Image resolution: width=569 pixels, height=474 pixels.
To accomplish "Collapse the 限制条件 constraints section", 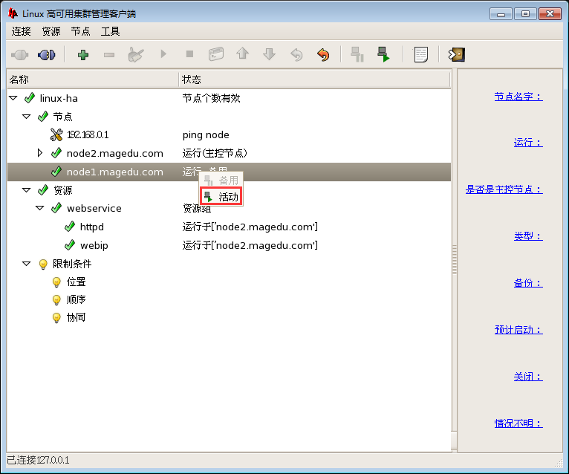I will click(27, 264).
